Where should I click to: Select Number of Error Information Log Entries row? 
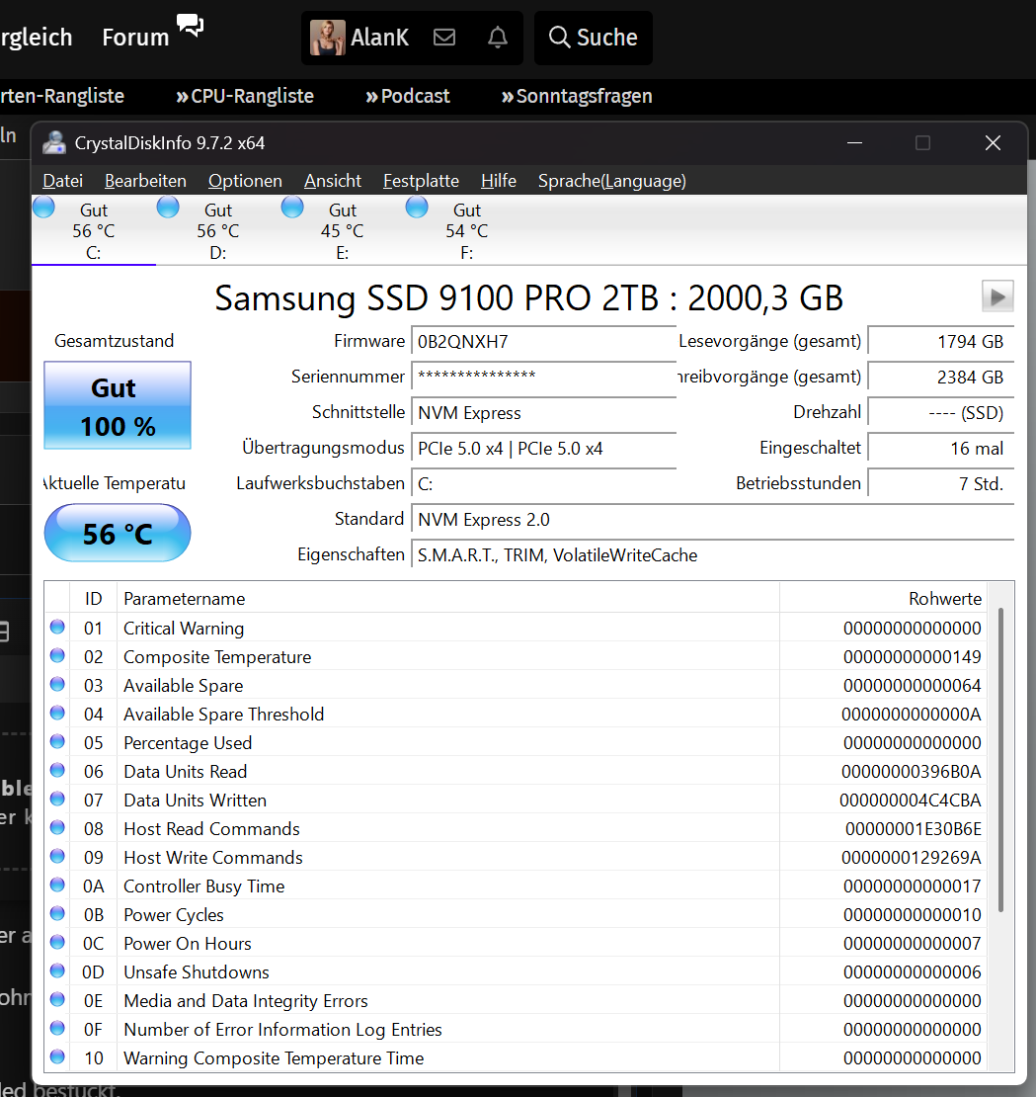516,1030
